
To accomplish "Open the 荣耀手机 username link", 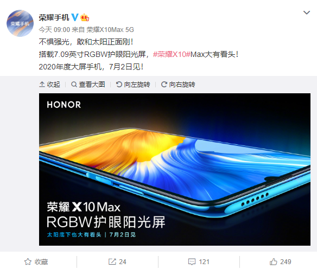I will (x=54, y=17).
